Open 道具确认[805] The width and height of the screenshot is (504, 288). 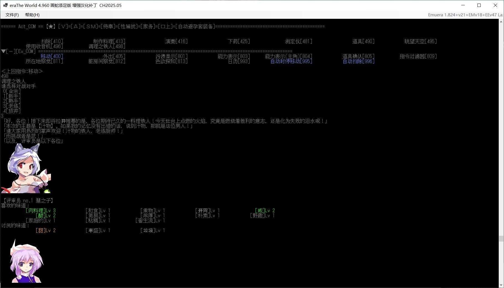[358, 56]
